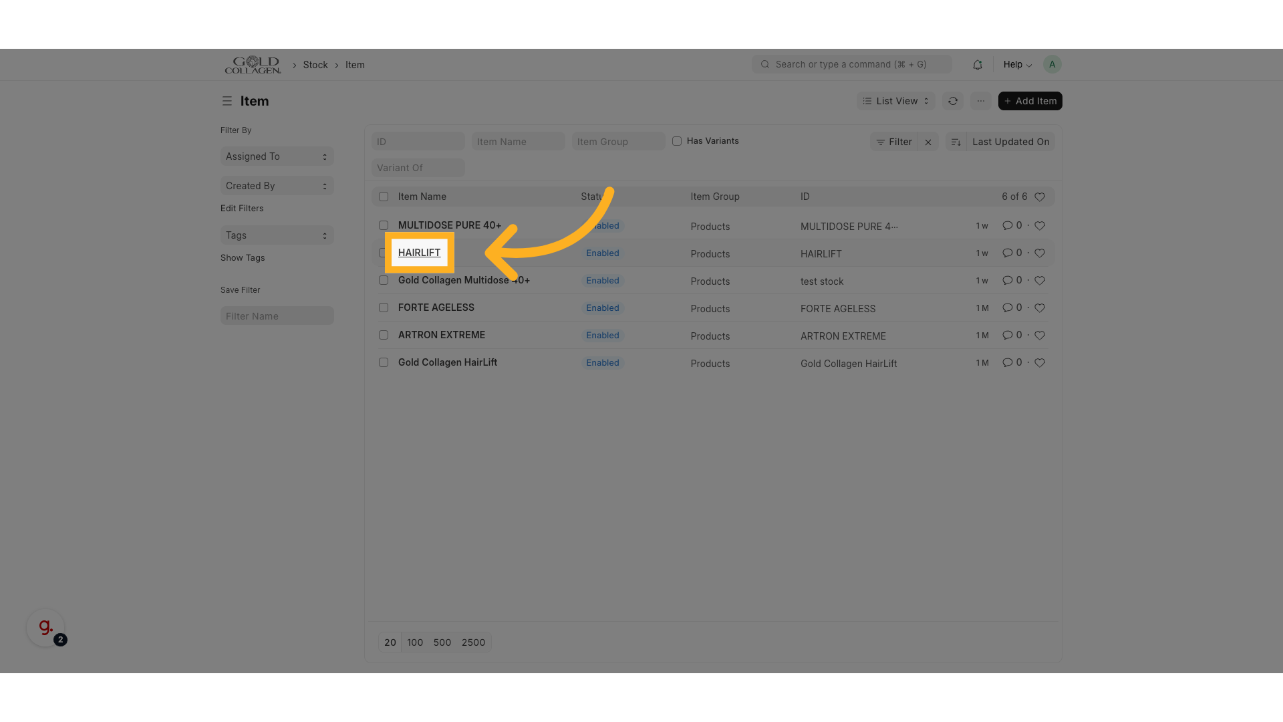This screenshot has width=1283, height=722.
Task: Like the ARTRON EXTREME row heart
Action: click(x=1040, y=336)
